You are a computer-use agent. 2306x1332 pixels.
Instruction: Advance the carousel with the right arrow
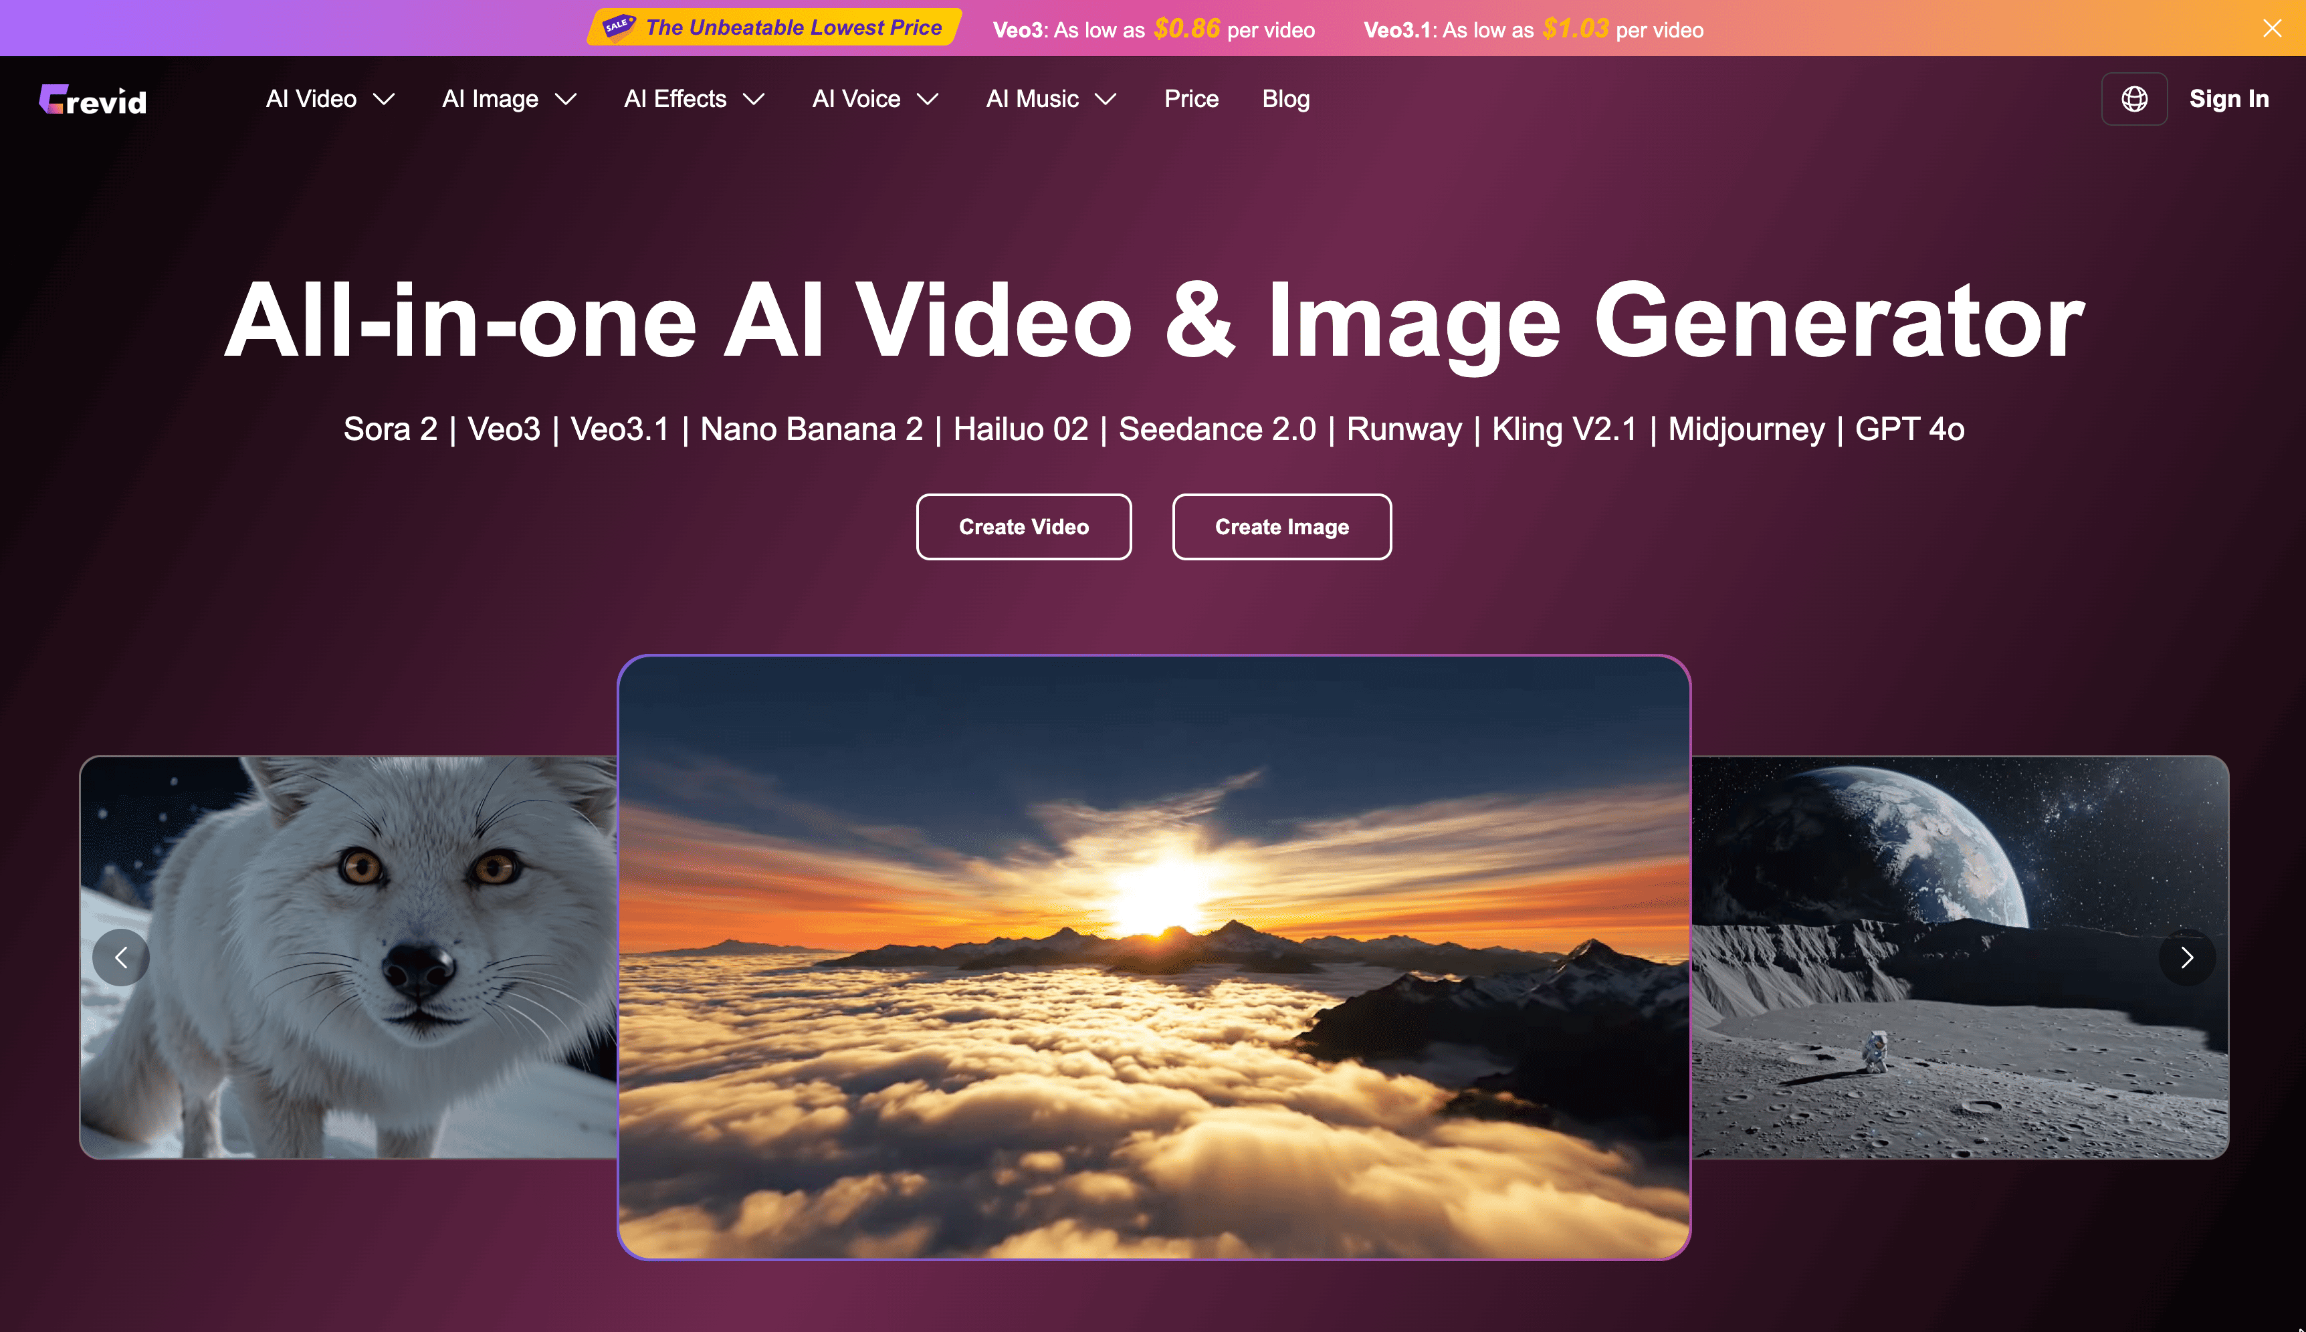point(2186,957)
